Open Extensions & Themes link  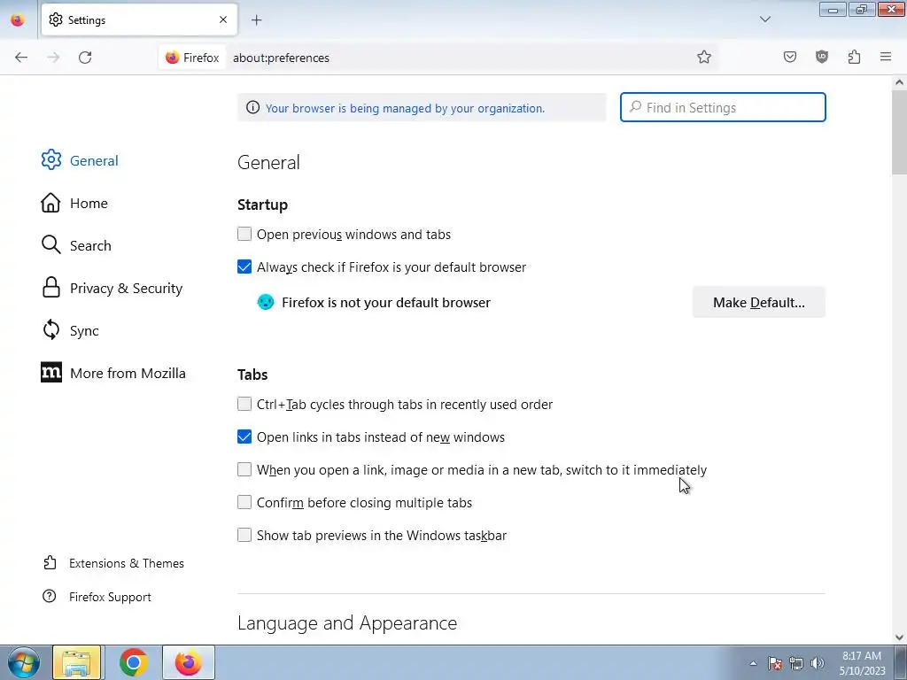[x=113, y=563]
